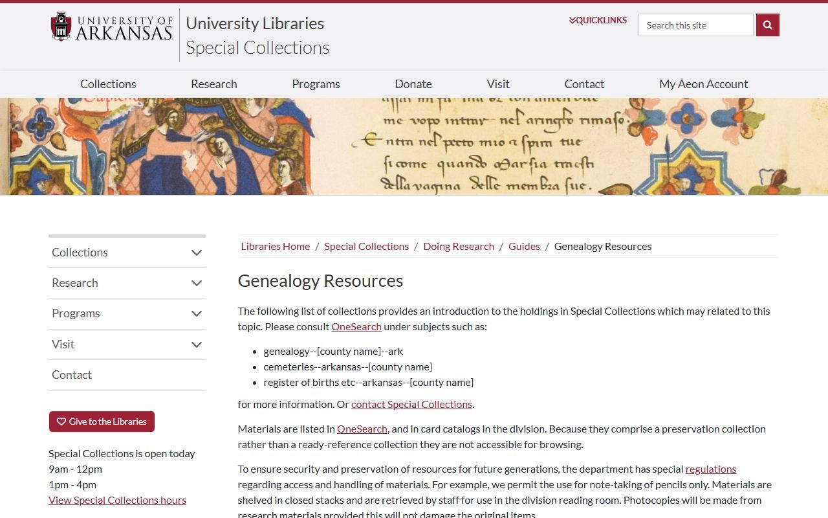Screen dimensions: 828x518
Task: Open the OneSearch link after 'Materials are listed in'
Action: coord(362,429)
